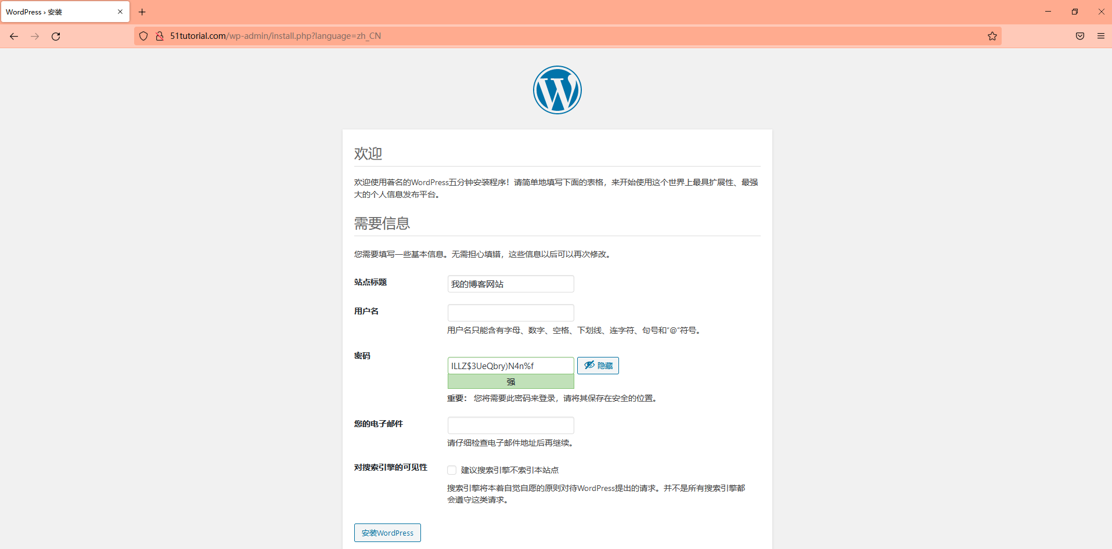This screenshot has height=549, width=1112.
Task: Click the address bar URL
Action: [x=275, y=36]
